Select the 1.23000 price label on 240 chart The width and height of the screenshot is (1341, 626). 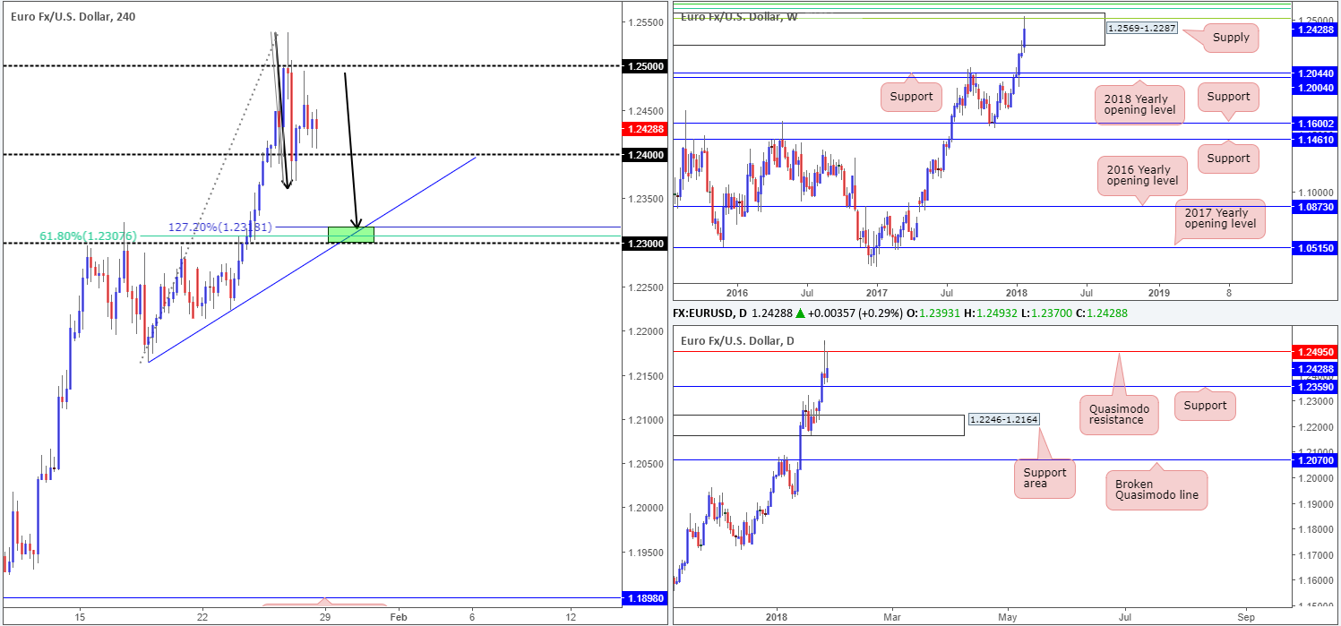pos(646,243)
